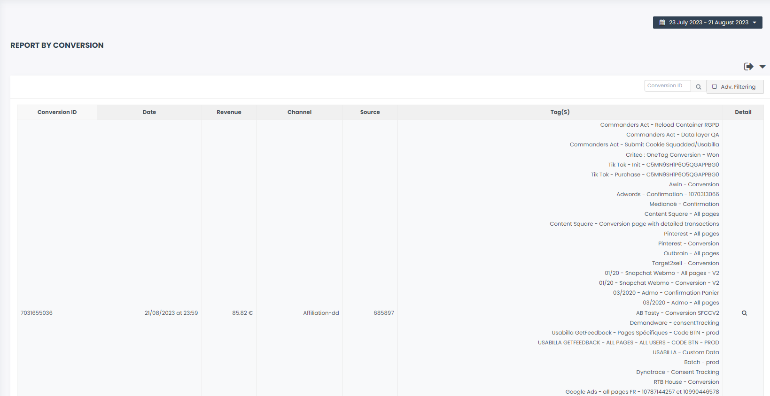The height and width of the screenshot is (396, 770).
Task: Click the Channel column header
Action: coord(299,112)
